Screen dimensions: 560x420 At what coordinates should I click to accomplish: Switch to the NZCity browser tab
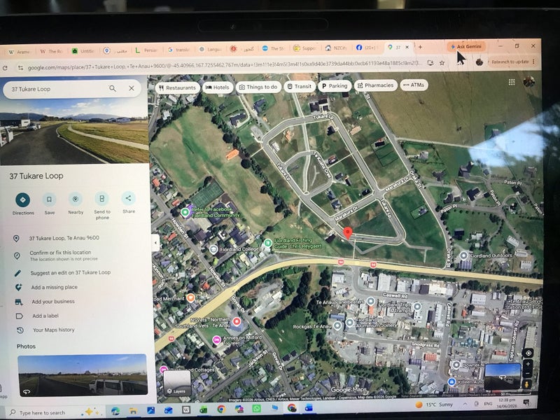point(337,48)
